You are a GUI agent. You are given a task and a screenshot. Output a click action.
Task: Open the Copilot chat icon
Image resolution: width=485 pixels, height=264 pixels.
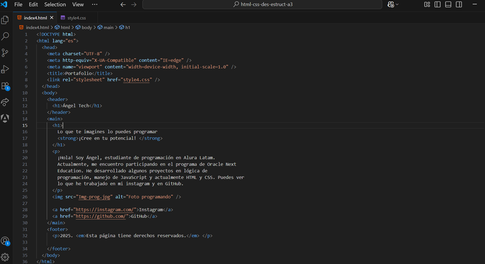pos(391,5)
